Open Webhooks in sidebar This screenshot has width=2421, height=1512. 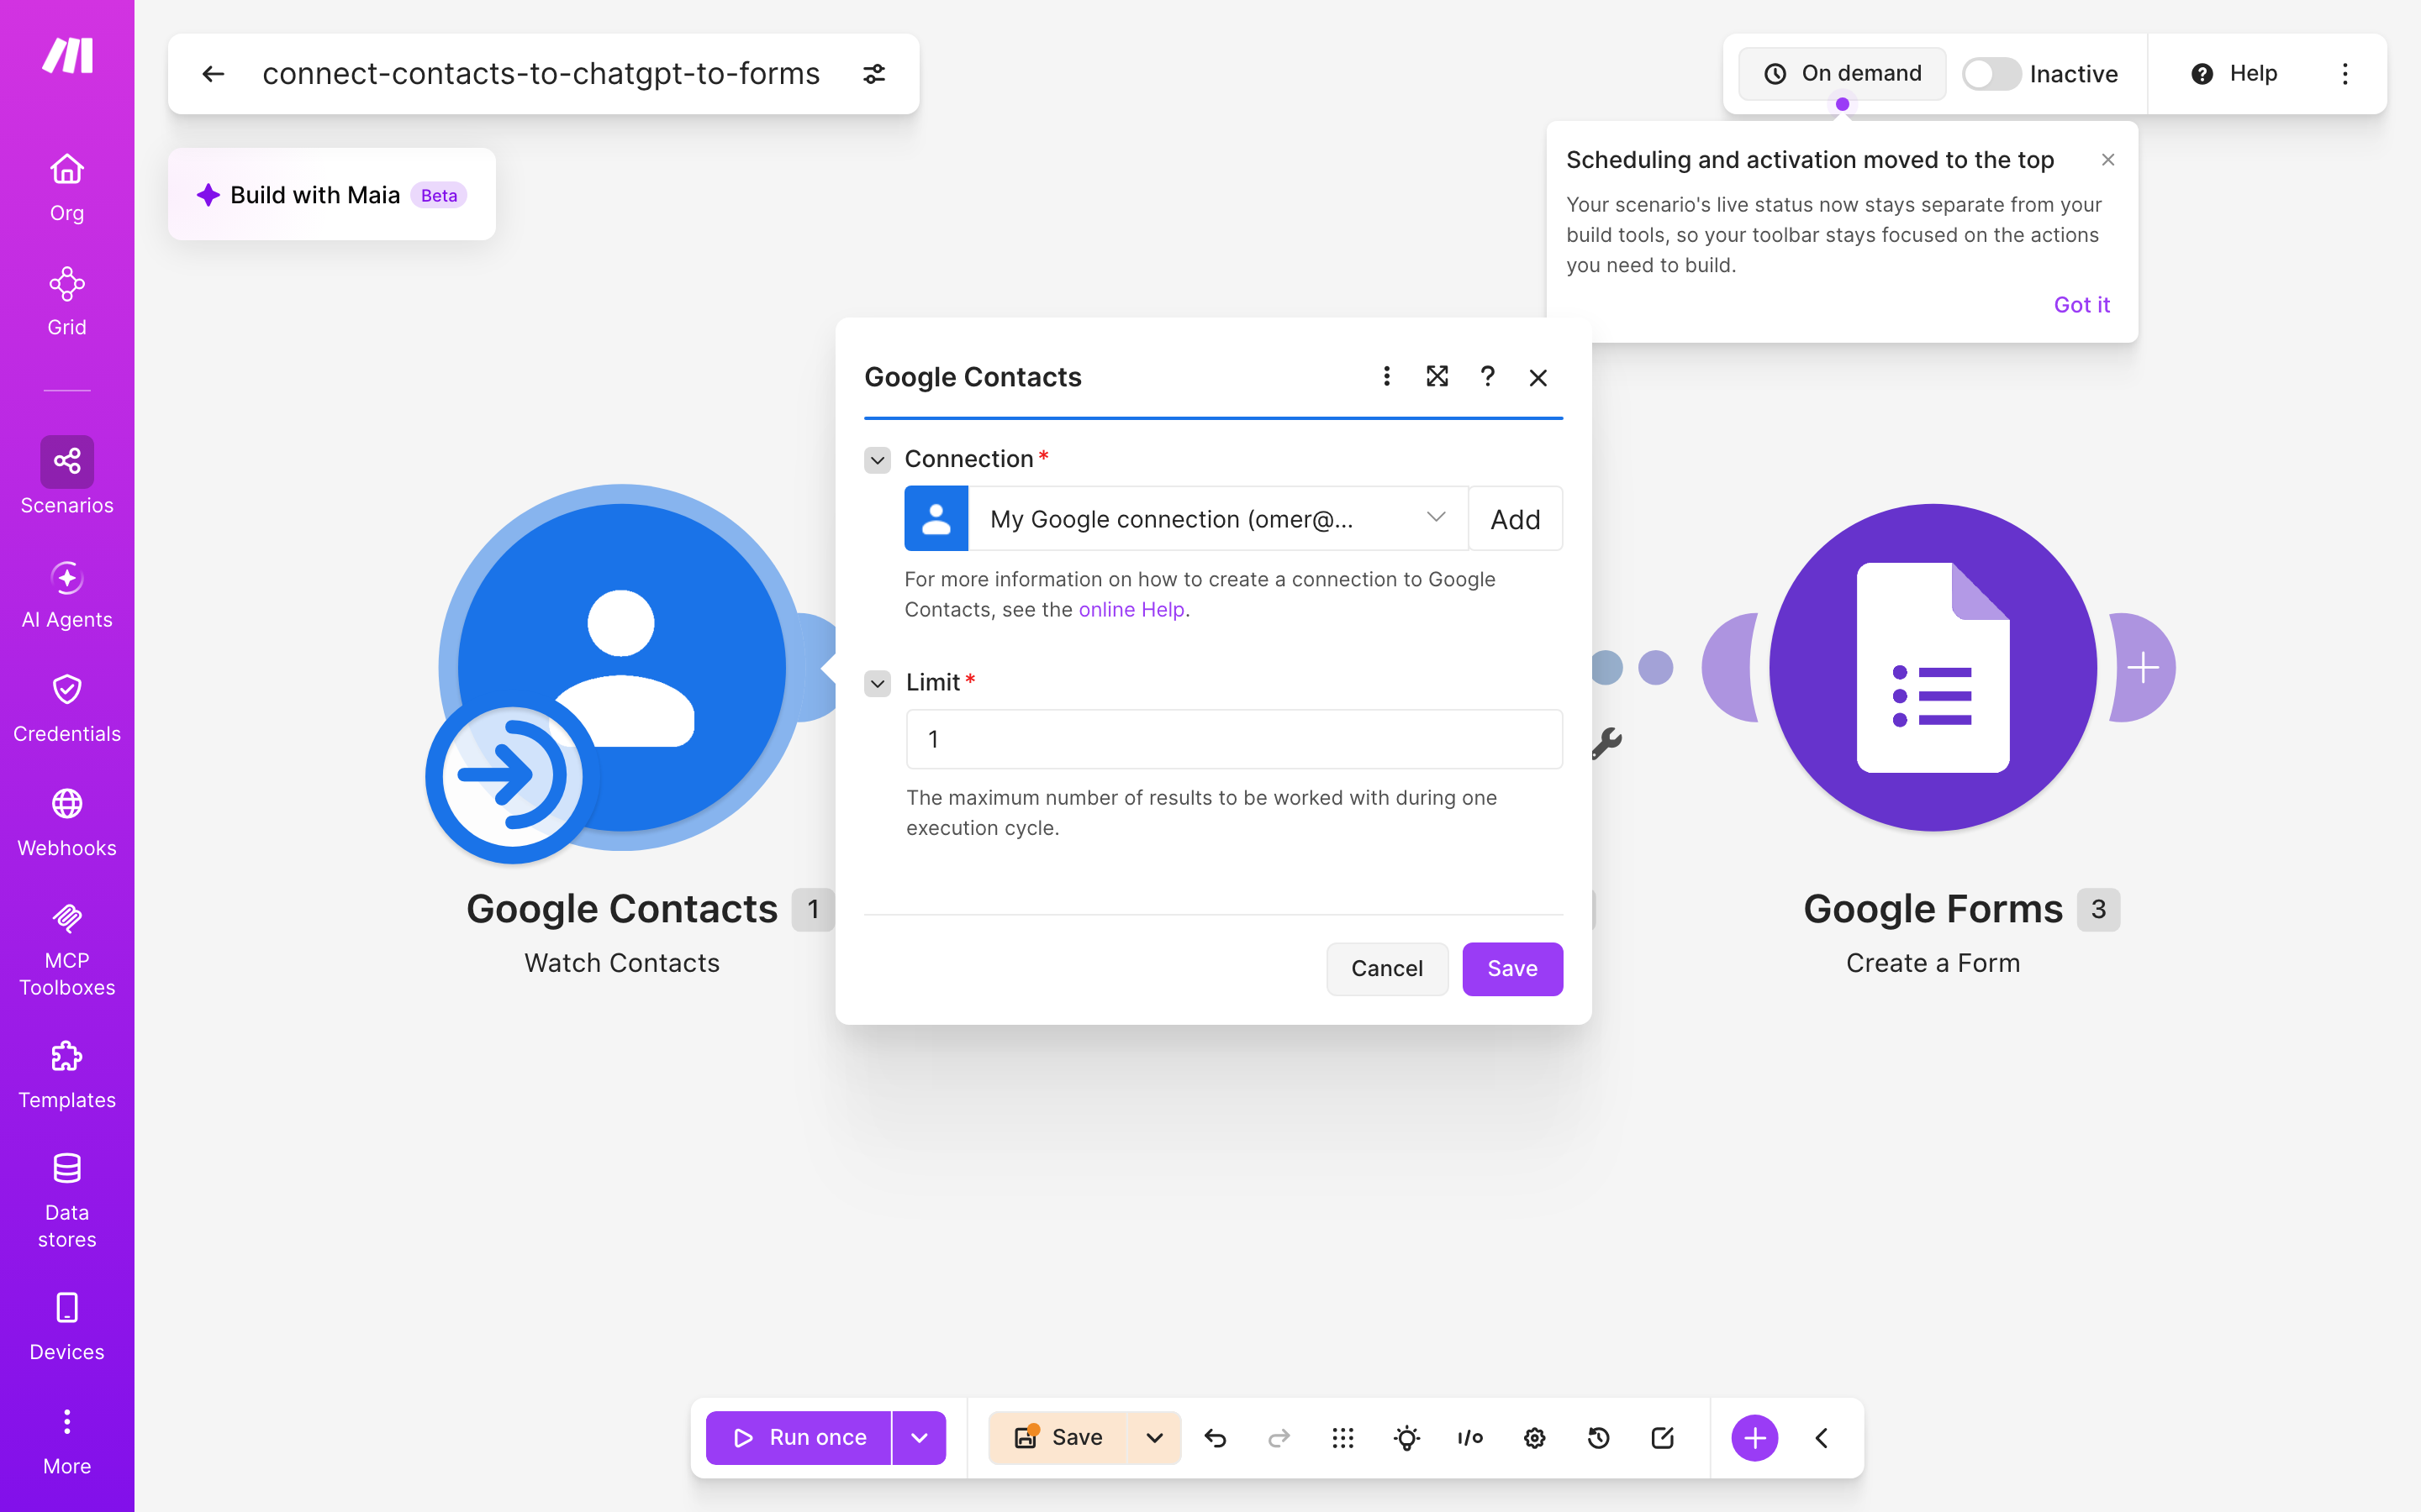coord(67,823)
